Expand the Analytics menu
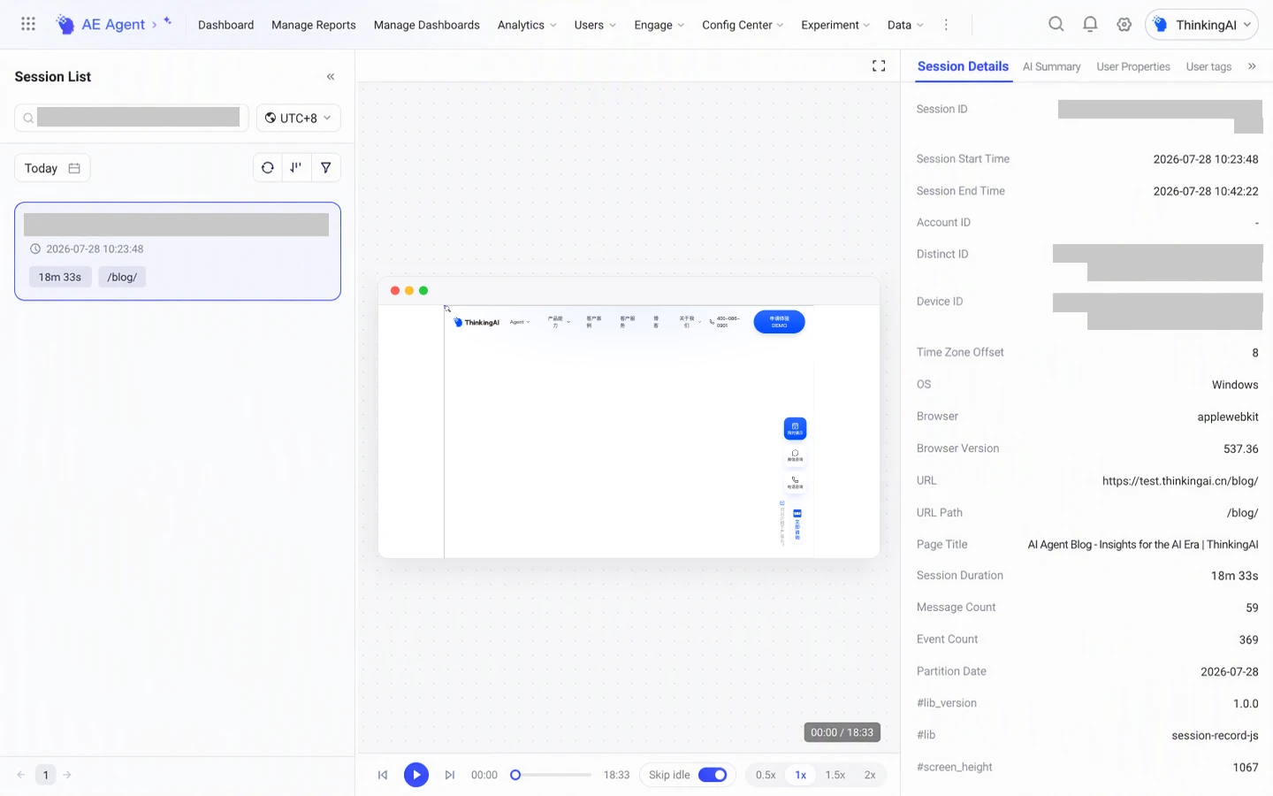 527,25
